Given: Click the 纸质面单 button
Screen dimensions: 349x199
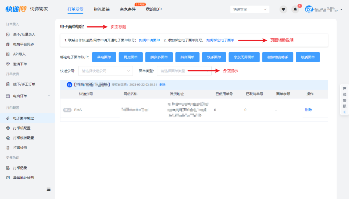Looking at the screenshot, I should click(x=308, y=57).
